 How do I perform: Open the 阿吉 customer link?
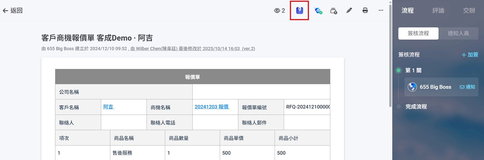point(109,107)
